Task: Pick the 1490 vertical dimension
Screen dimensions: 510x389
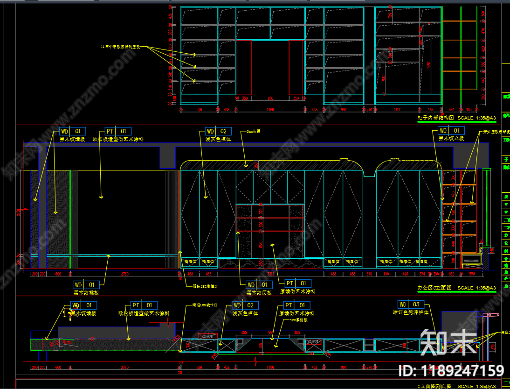Action: coord(429,65)
